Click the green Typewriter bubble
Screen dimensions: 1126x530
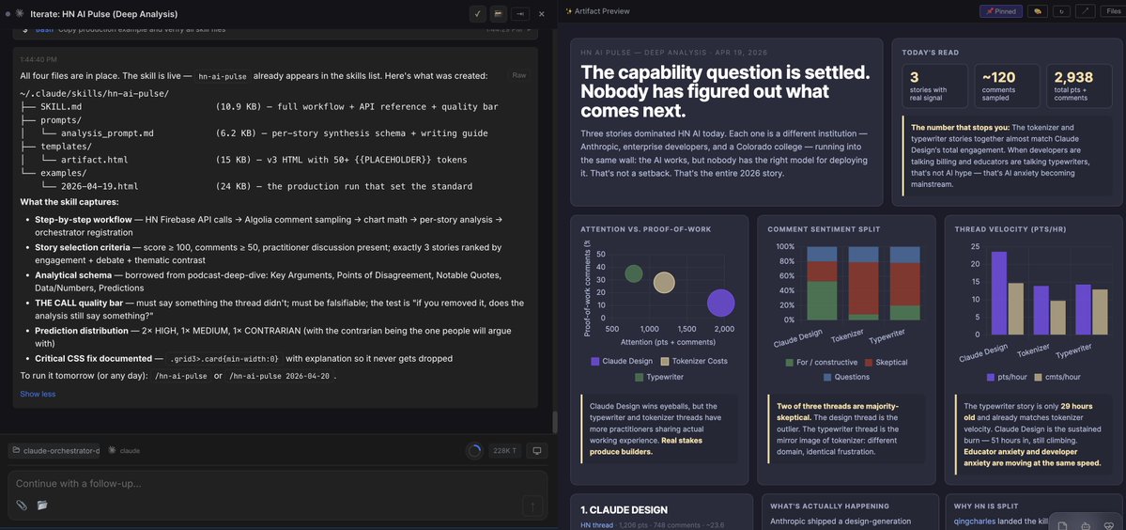point(633,273)
